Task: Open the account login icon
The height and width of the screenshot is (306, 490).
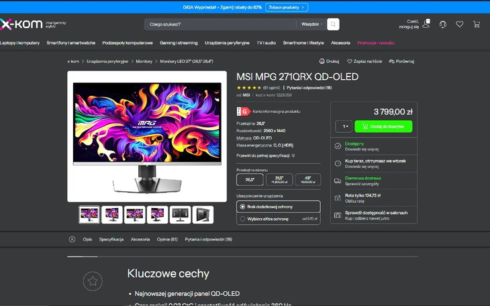Action: pyautogui.click(x=426, y=23)
